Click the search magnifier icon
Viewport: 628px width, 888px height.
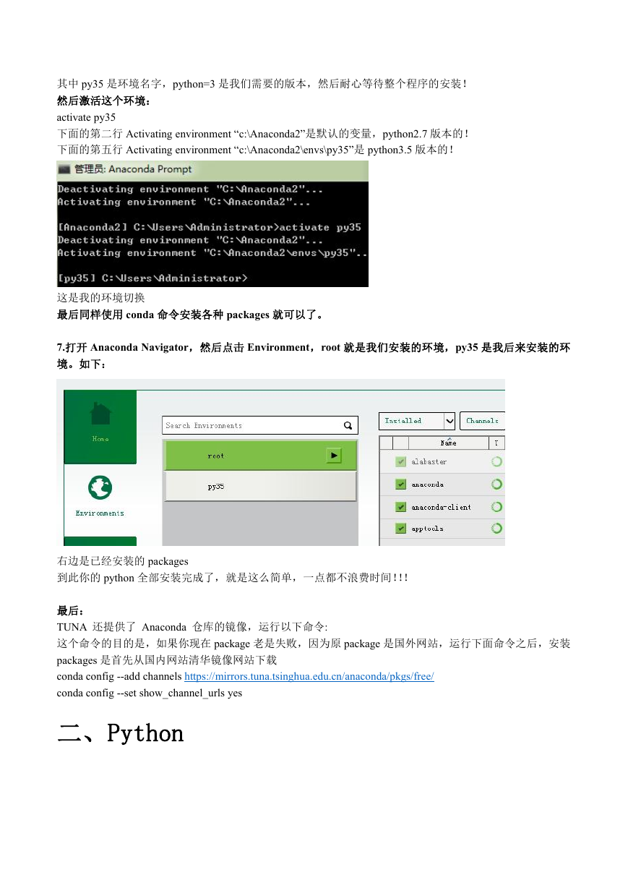coord(348,425)
